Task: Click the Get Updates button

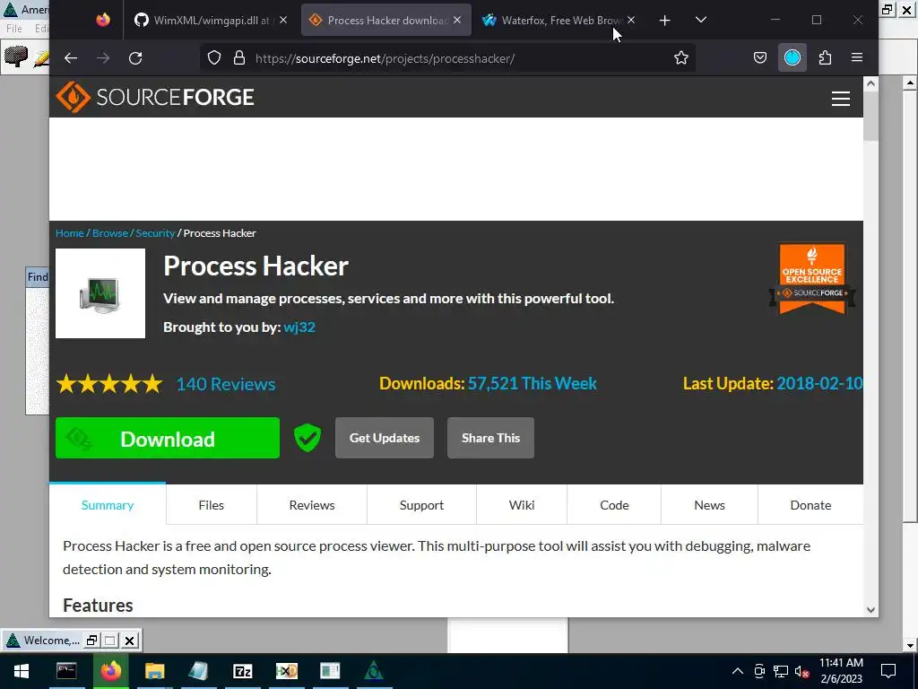Action: click(385, 438)
